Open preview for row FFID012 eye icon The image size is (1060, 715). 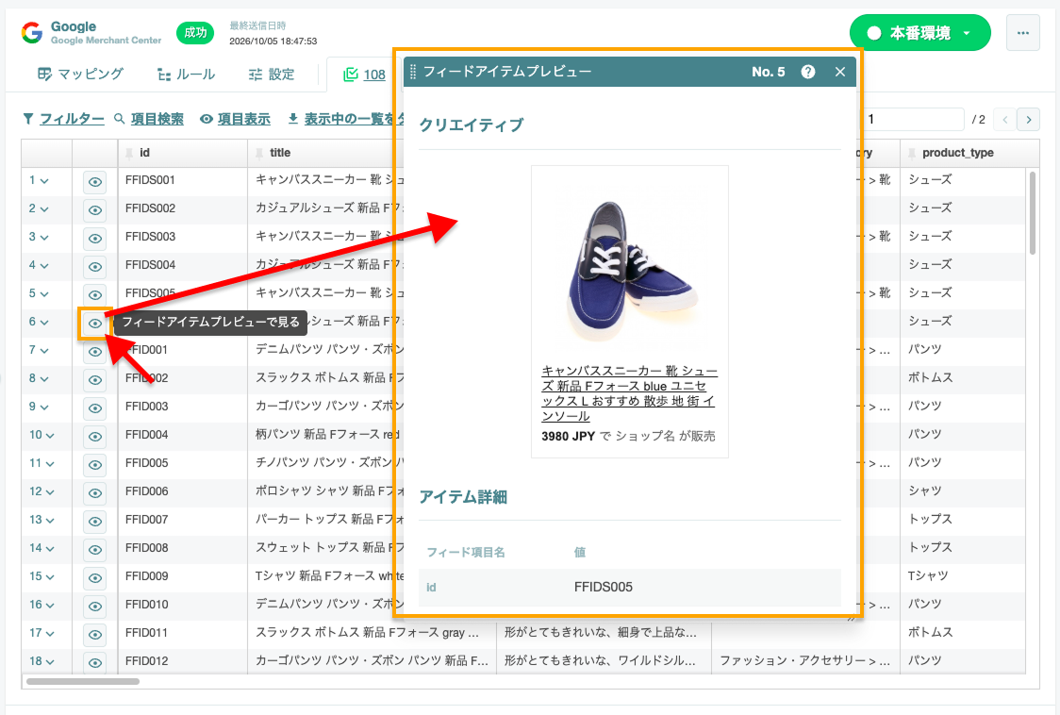point(95,663)
